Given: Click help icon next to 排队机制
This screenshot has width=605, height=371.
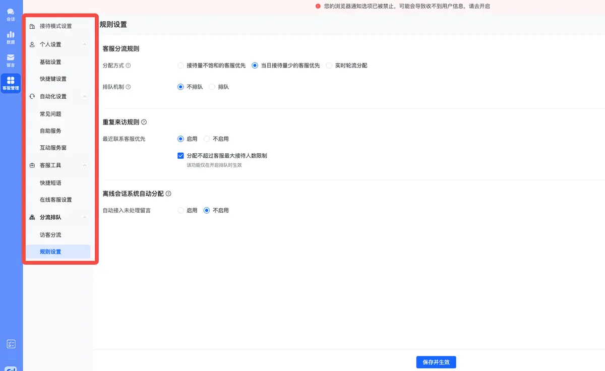Looking at the screenshot, I should click(x=128, y=87).
